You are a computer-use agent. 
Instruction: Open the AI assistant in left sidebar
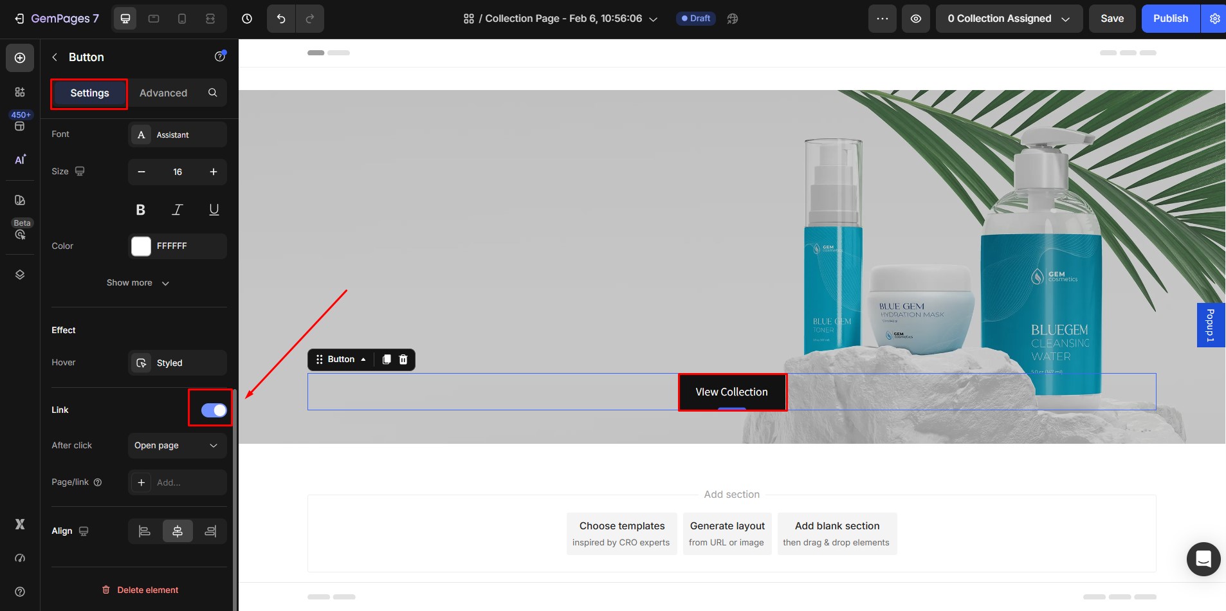[20, 160]
